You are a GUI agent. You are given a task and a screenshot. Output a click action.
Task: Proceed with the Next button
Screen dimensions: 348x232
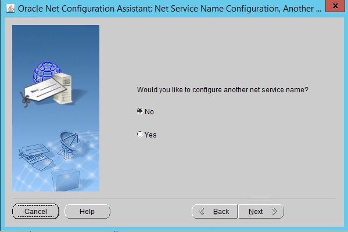tap(261, 211)
